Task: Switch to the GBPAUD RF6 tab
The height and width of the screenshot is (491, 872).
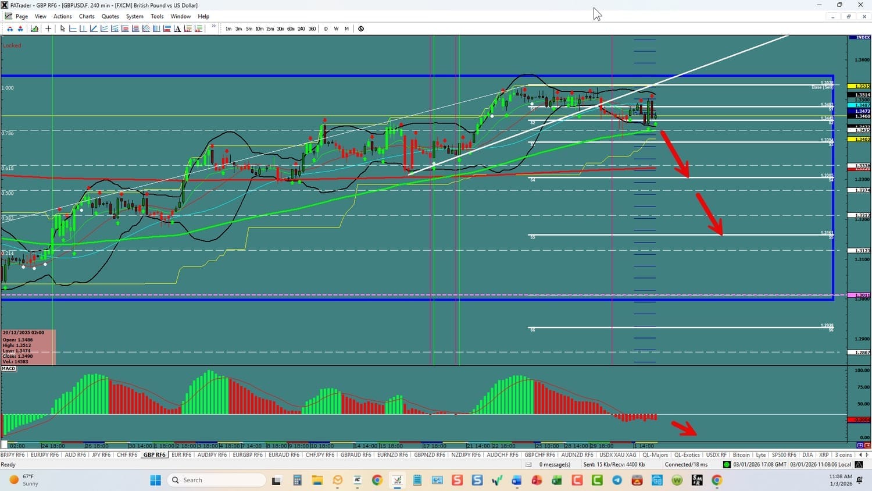Action: click(356, 455)
